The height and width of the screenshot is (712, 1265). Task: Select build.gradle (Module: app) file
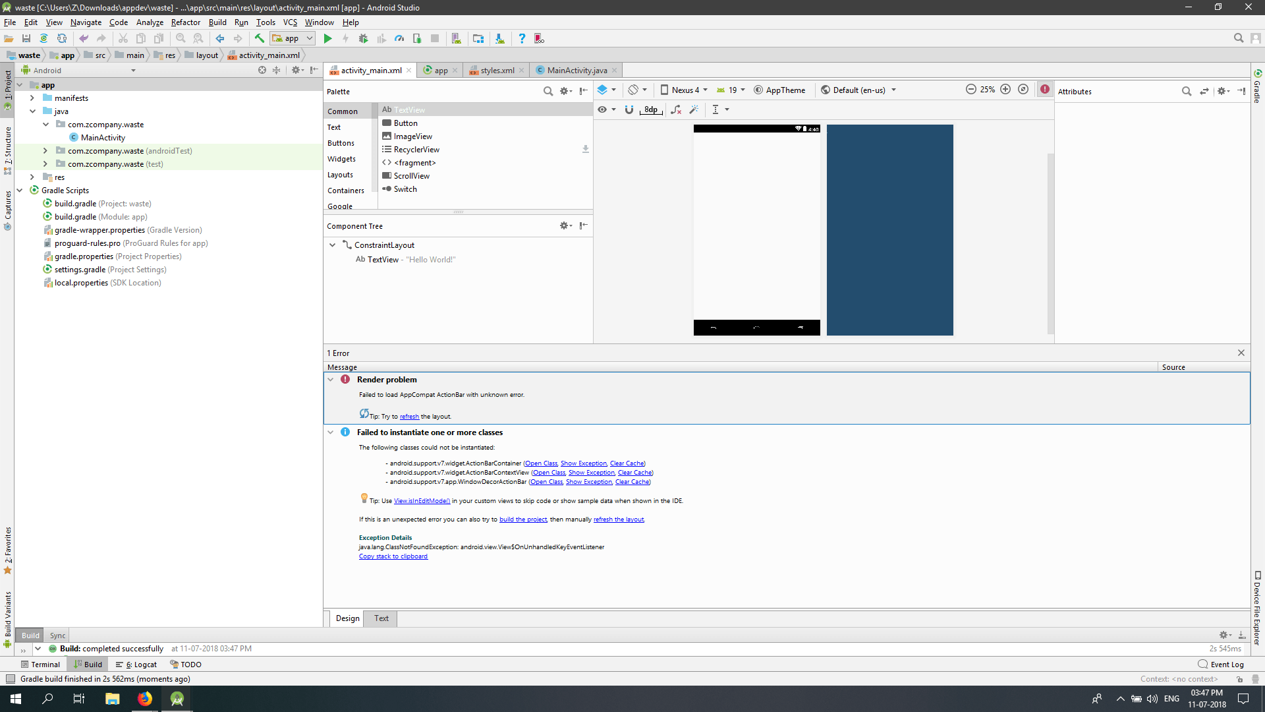tap(101, 217)
